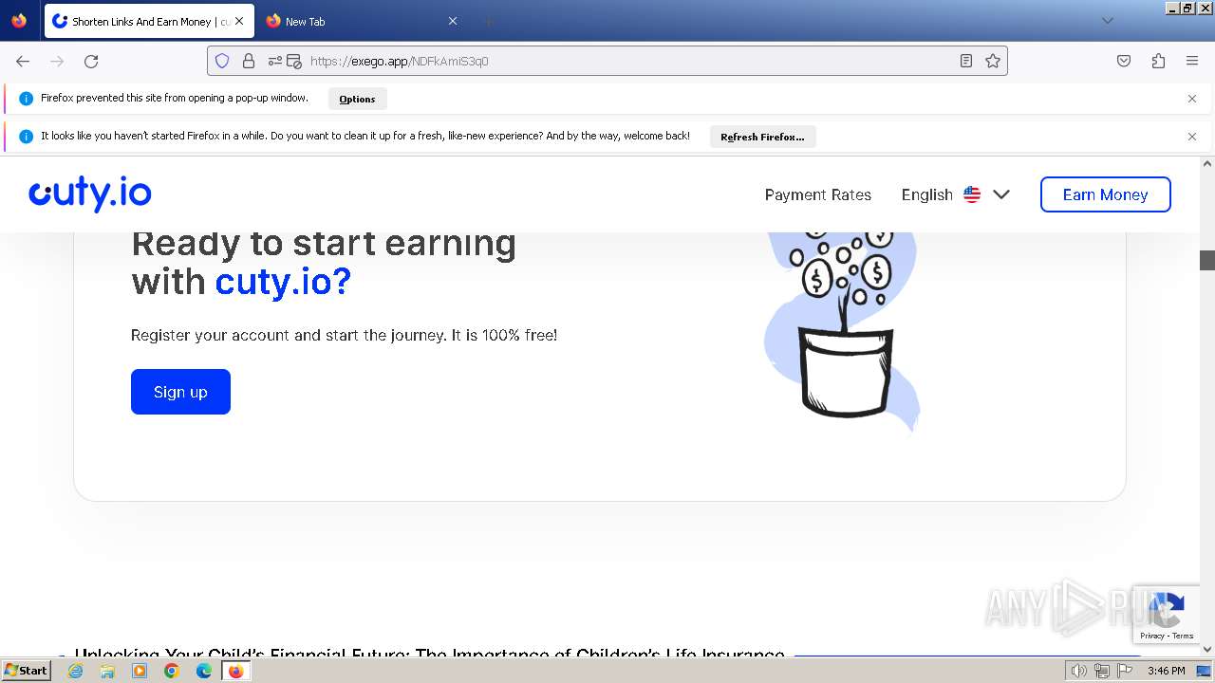Open the tracking protection shield icon
Screen dimensions: 1215x683
(222, 61)
